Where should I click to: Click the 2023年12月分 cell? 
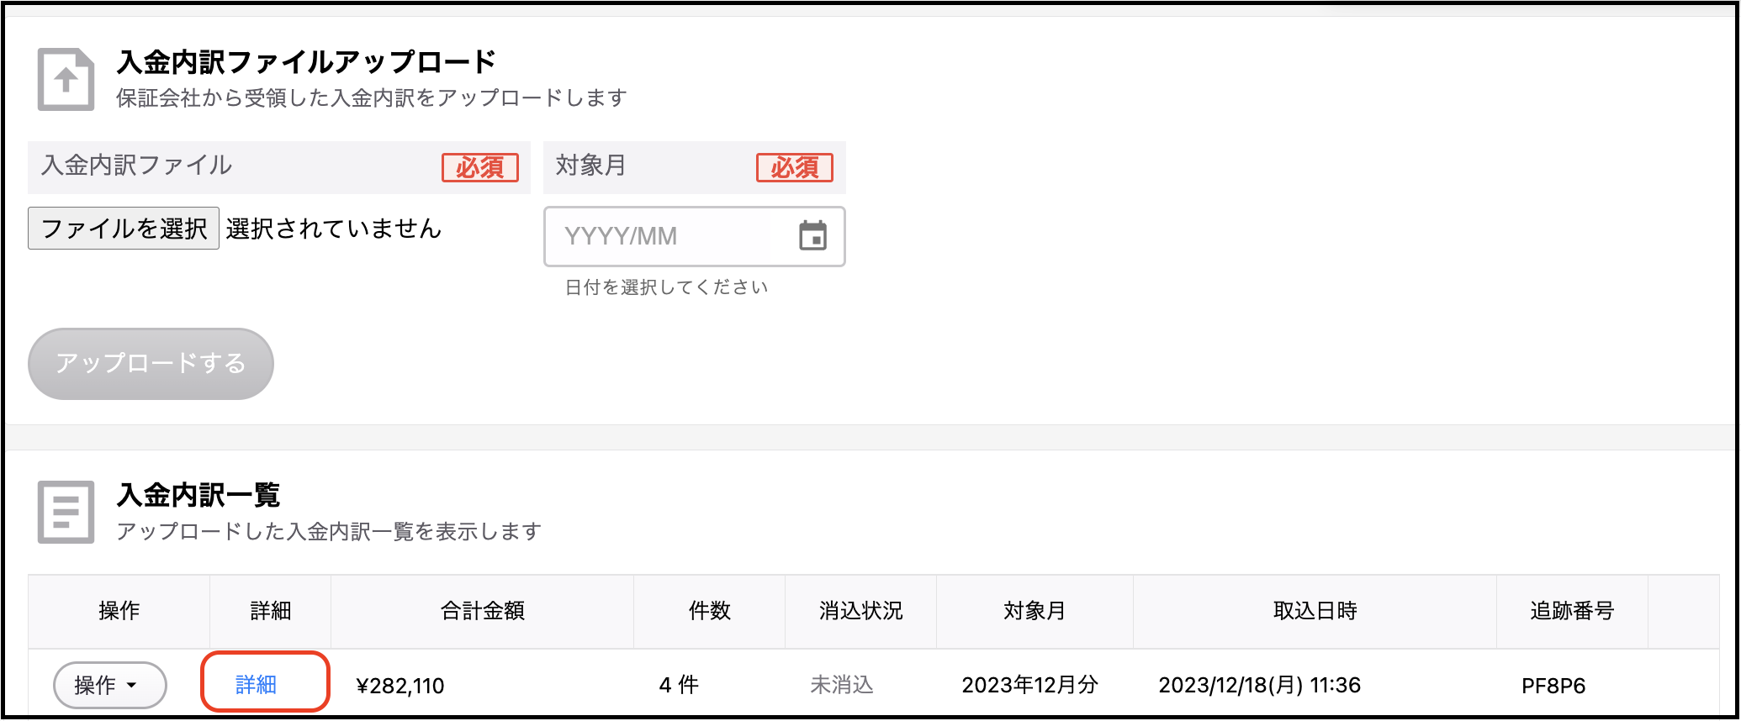[1030, 685]
